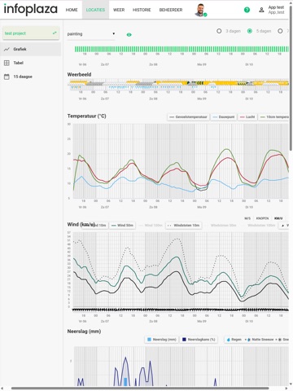Switch project via test project swap icon
The height and width of the screenshot is (391, 293).
click(55, 33)
